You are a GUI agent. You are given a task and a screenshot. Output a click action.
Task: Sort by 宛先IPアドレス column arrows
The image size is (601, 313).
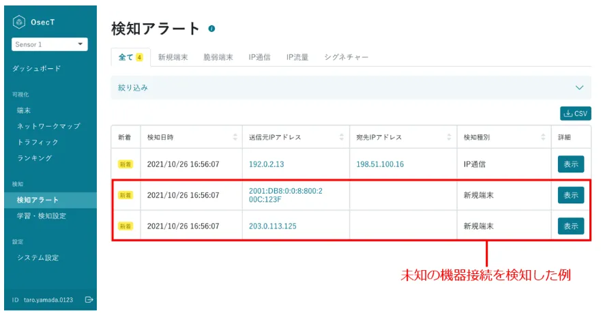[x=449, y=137]
